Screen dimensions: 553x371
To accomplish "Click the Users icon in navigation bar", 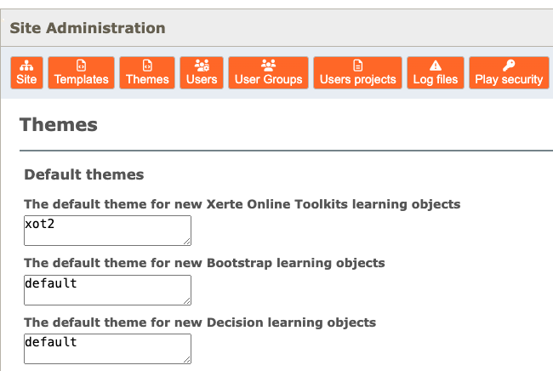I will (x=202, y=66).
